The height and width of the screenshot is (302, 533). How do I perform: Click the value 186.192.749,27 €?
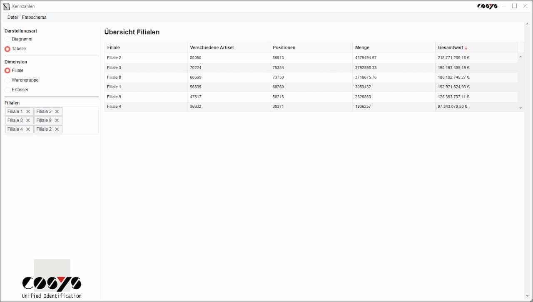453,77
